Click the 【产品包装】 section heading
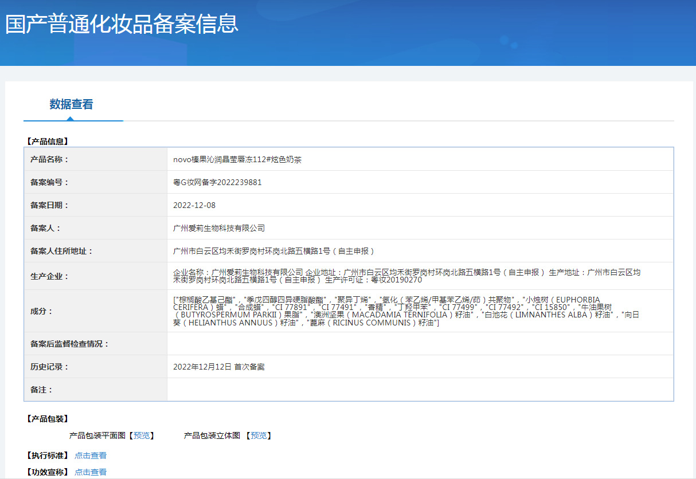Screen dimensions: 696x479 point(47,419)
